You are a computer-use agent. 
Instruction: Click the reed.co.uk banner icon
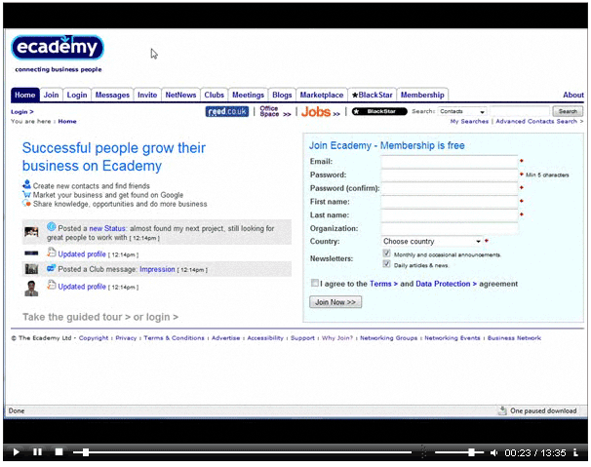[x=227, y=111]
